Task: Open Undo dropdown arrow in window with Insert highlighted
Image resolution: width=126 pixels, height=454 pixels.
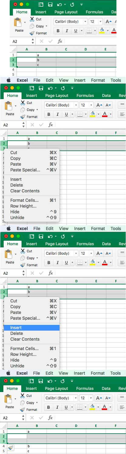Action: pyautogui.click(x=56, y=236)
